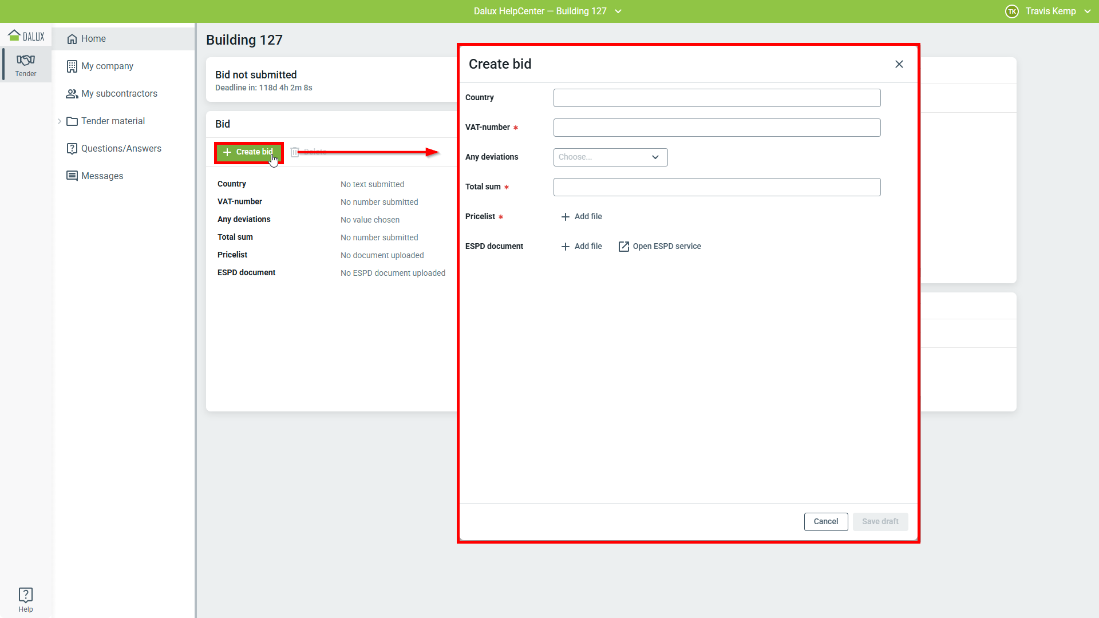Open Questions/Answers section
Viewport: 1099px width, 618px height.
point(121,149)
